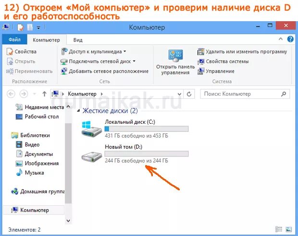Click Удалить или изменить программу

(242, 52)
